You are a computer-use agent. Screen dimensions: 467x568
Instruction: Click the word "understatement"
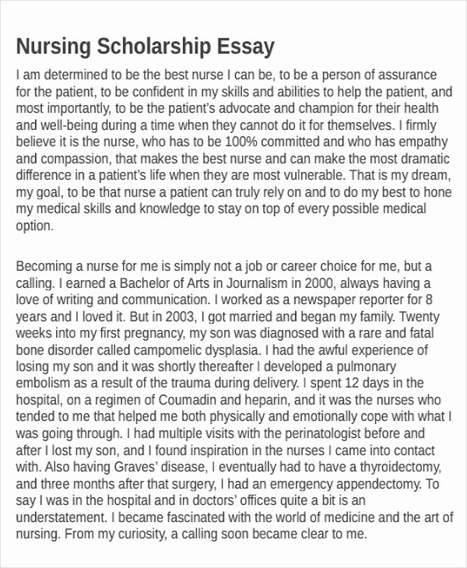tap(61, 517)
